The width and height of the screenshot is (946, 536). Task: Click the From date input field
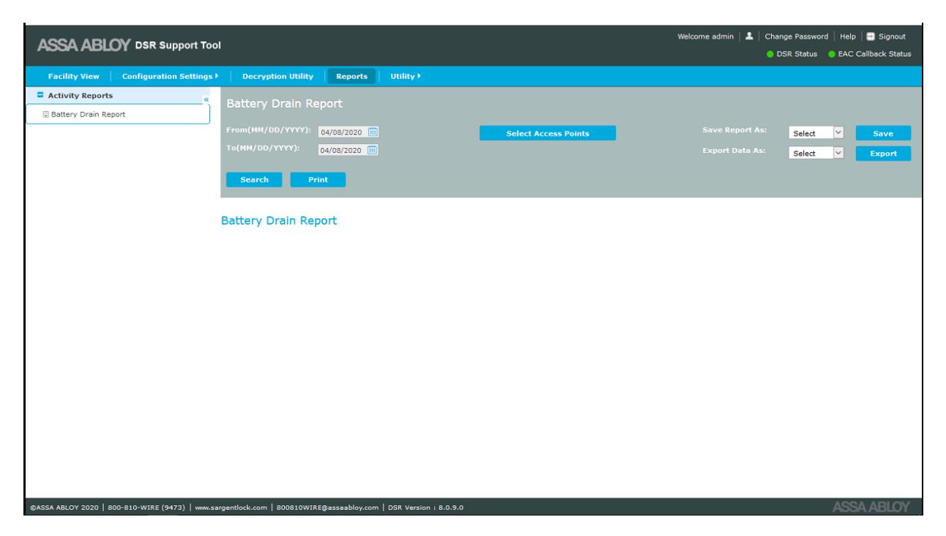342,133
